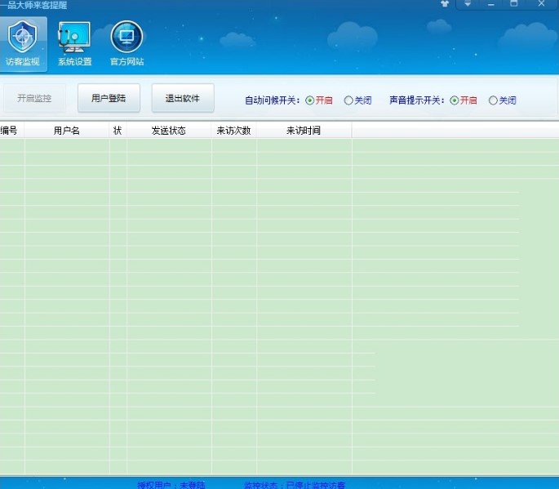Click the 开启监控 button
Image resolution: width=559 pixels, height=489 pixels.
pyautogui.click(x=34, y=98)
